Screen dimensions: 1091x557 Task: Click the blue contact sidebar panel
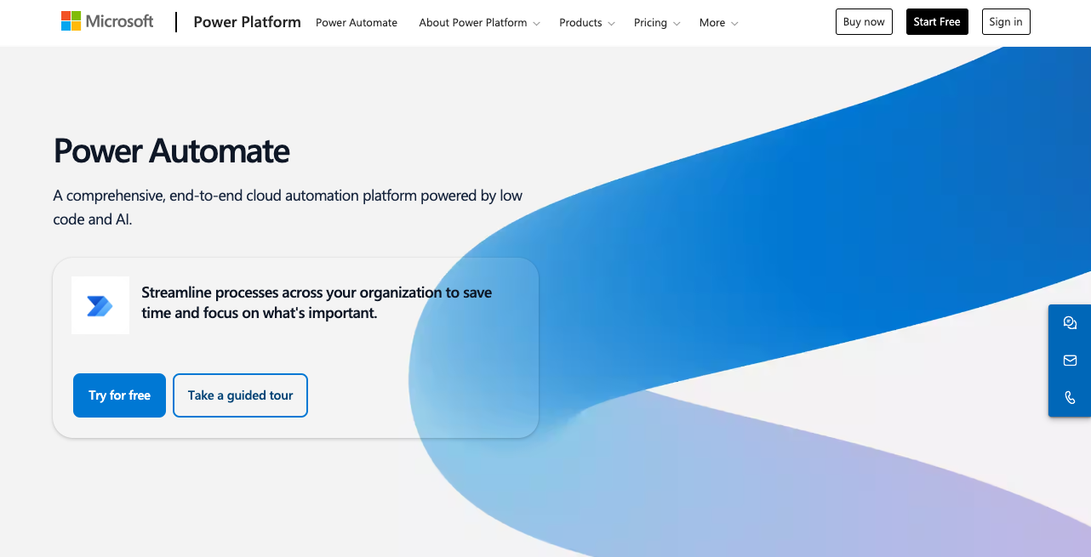(1070, 361)
